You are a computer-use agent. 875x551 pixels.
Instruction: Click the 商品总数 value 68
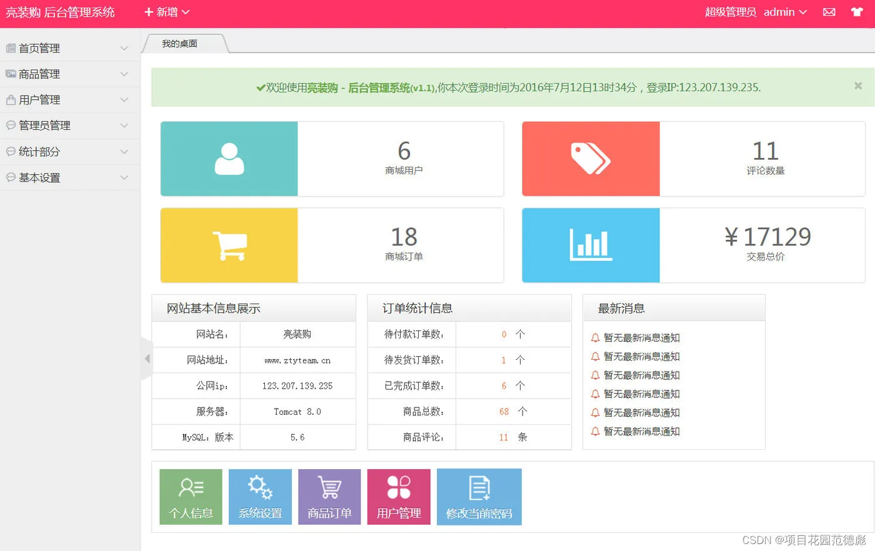pos(504,412)
